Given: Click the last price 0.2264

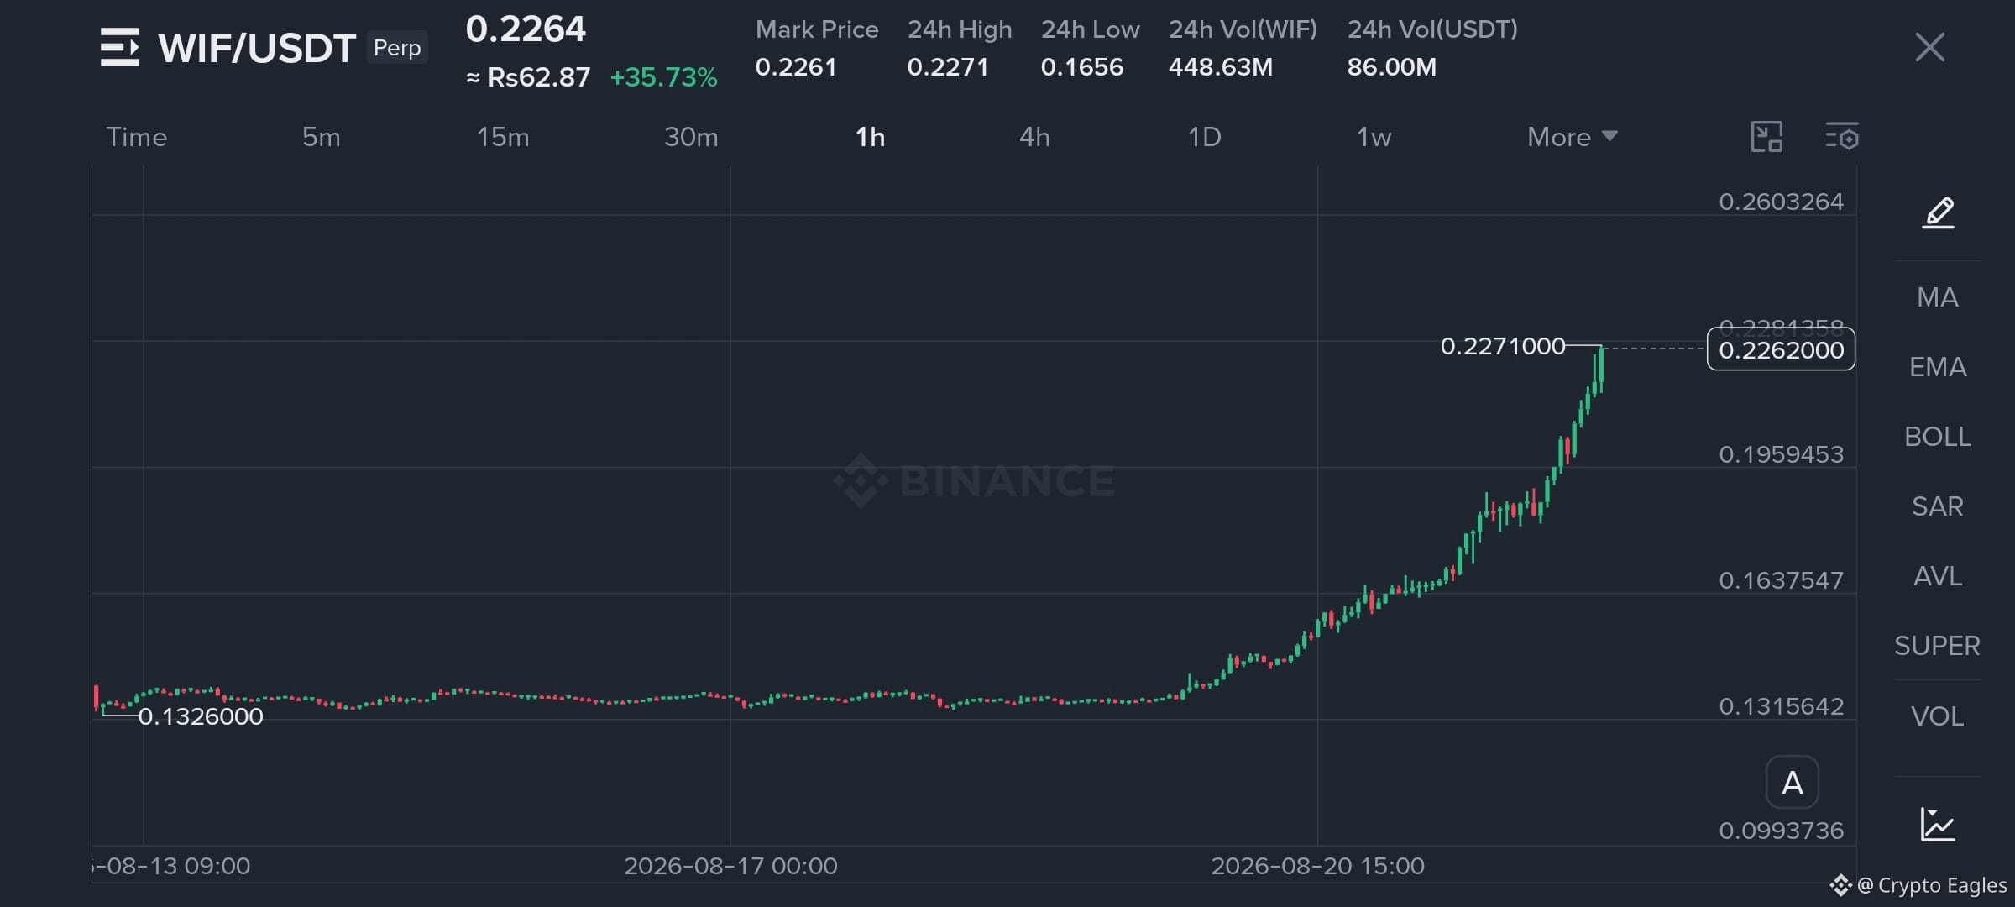Looking at the screenshot, I should pos(526,29).
